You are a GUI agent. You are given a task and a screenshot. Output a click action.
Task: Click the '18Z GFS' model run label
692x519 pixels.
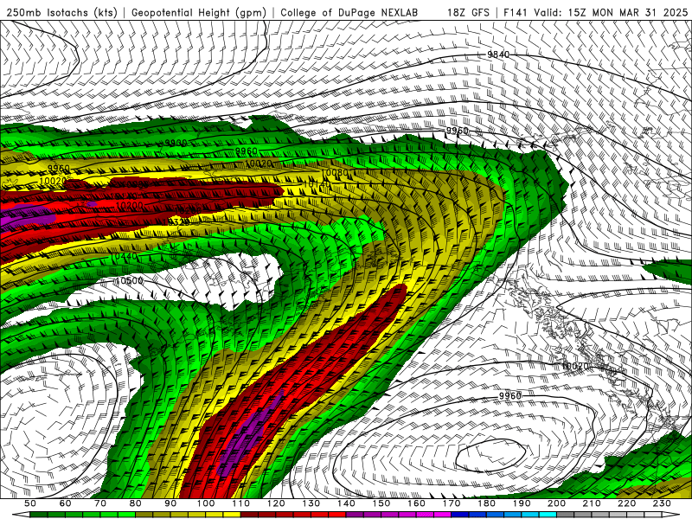coord(468,13)
